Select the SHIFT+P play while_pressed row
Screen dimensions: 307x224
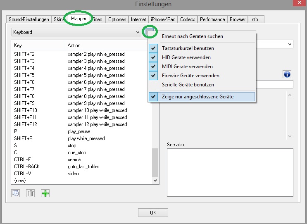point(83,138)
